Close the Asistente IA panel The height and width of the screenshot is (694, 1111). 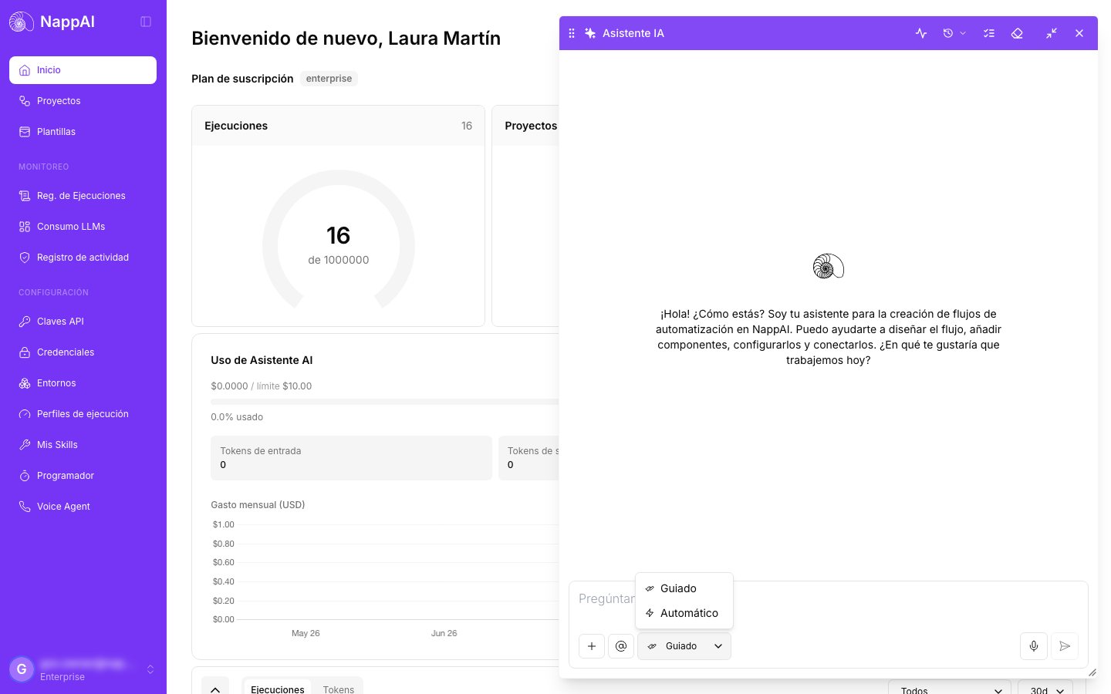point(1079,33)
